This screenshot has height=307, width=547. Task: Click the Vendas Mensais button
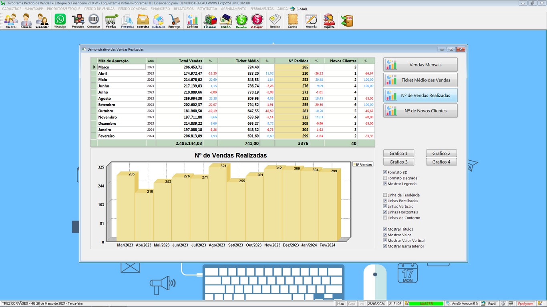(x=420, y=65)
